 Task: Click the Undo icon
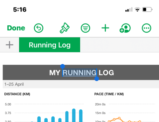point(38,28)
